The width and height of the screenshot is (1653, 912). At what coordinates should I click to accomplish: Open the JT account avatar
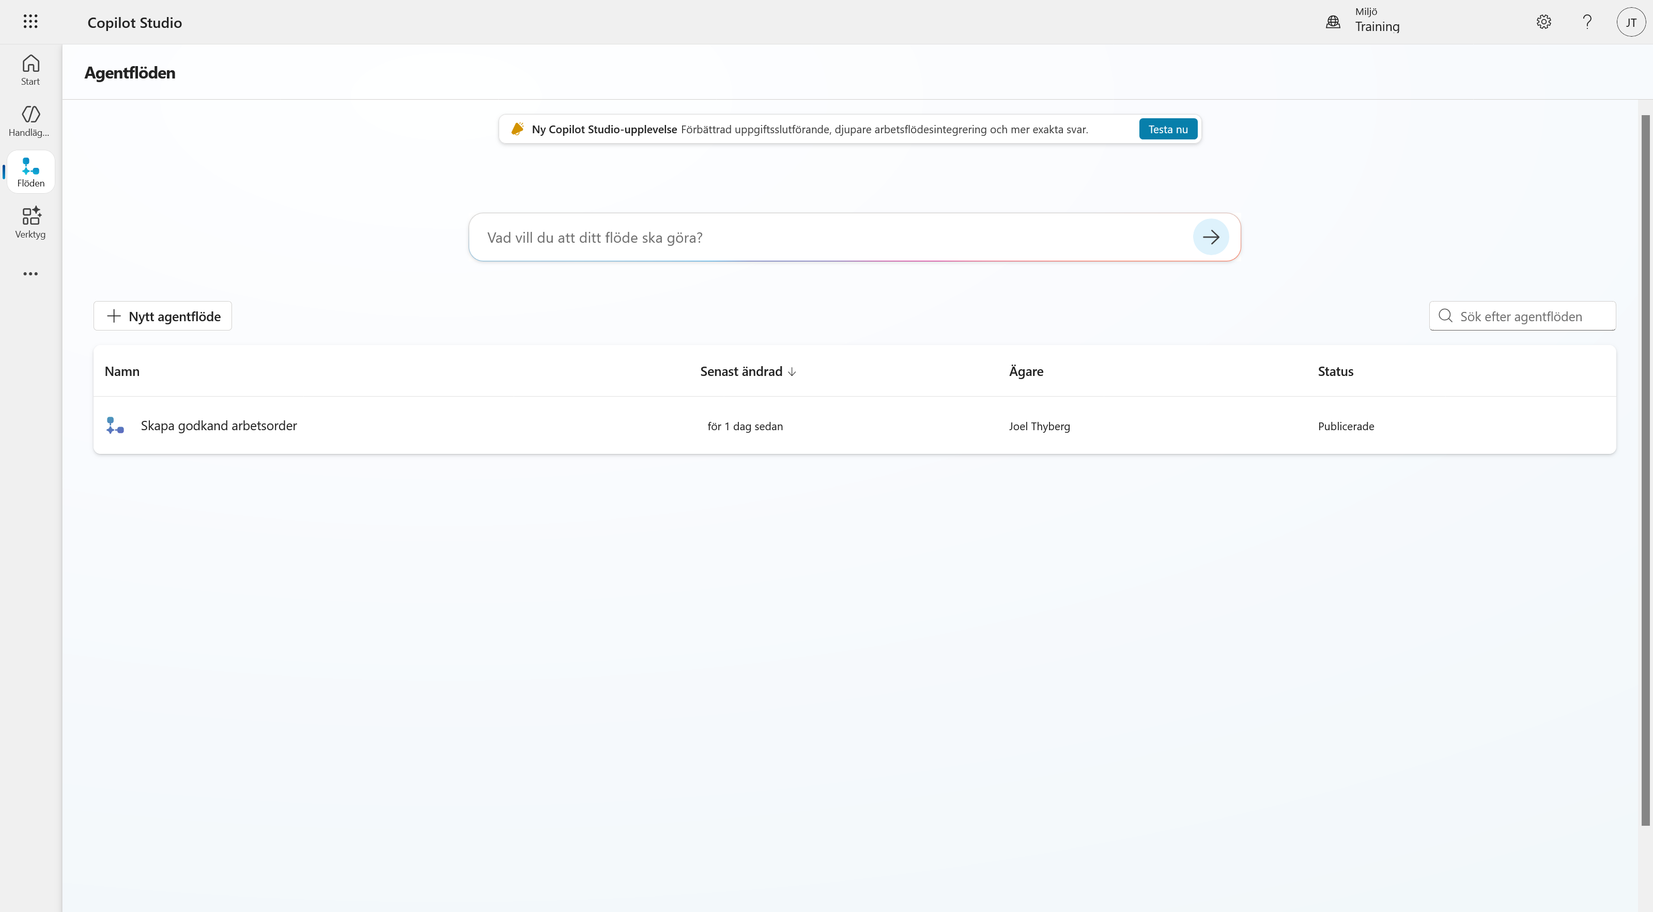[1631, 22]
